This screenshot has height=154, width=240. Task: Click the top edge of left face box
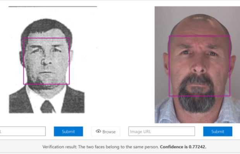pos(46,38)
